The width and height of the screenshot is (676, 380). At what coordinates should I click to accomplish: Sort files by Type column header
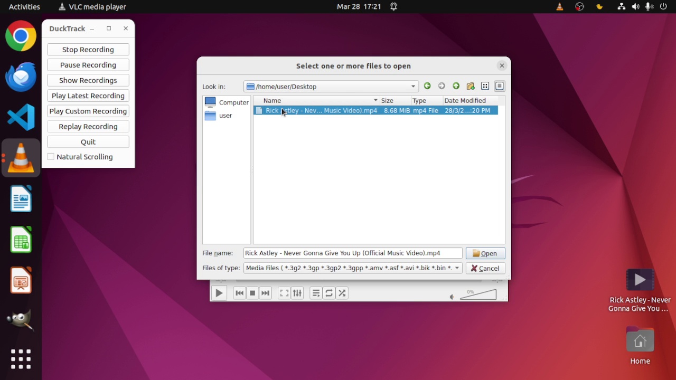pyautogui.click(x=427, y=100)
